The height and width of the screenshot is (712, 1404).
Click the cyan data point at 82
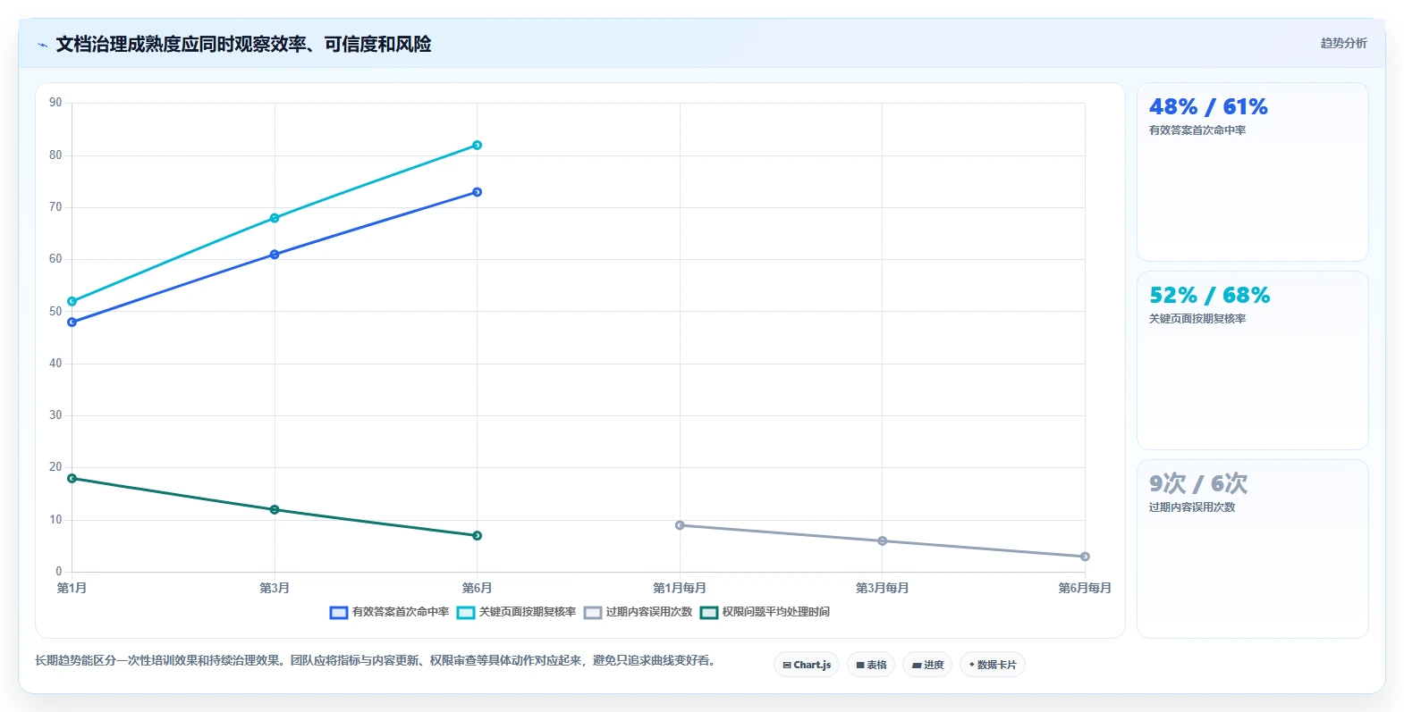click(477, 145)
